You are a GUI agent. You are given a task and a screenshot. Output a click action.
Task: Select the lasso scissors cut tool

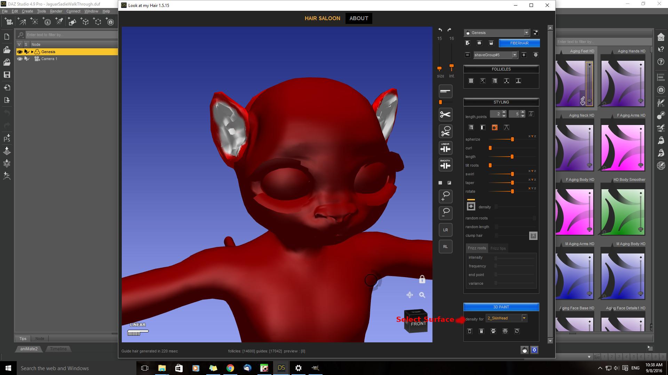445,132
